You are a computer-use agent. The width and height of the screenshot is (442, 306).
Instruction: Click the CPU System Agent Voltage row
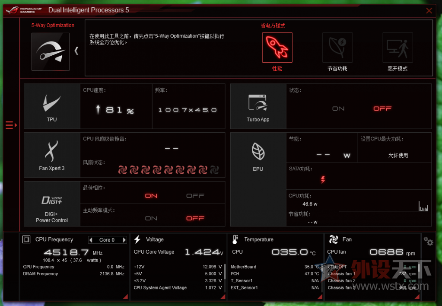(178, 288)
